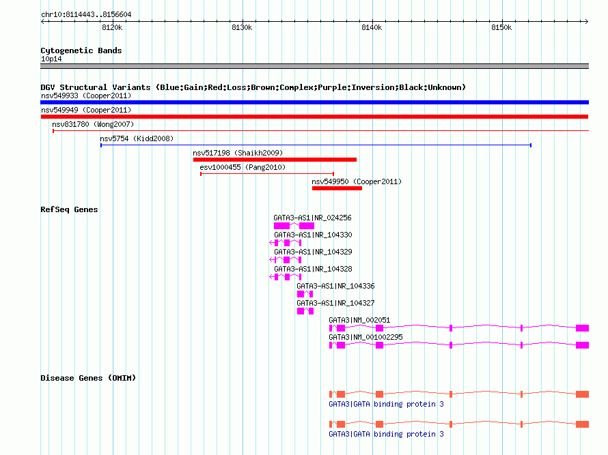The image size is (608, 455).
Task: Click the nsv5754 (Kidd2008) label
Action: point(137,138)
